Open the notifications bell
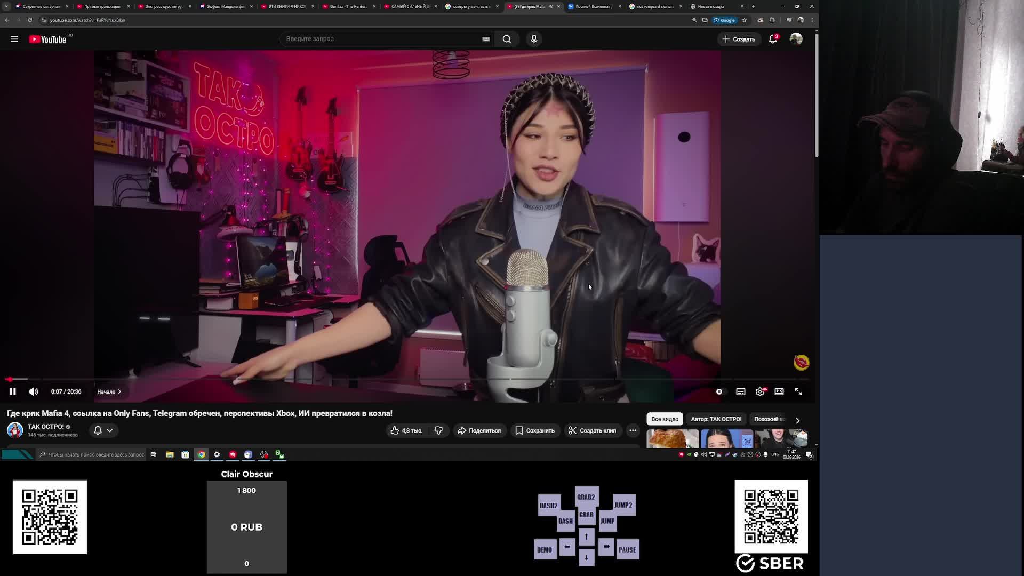The width and height of the screenshot is (1024, 576). 773,39
